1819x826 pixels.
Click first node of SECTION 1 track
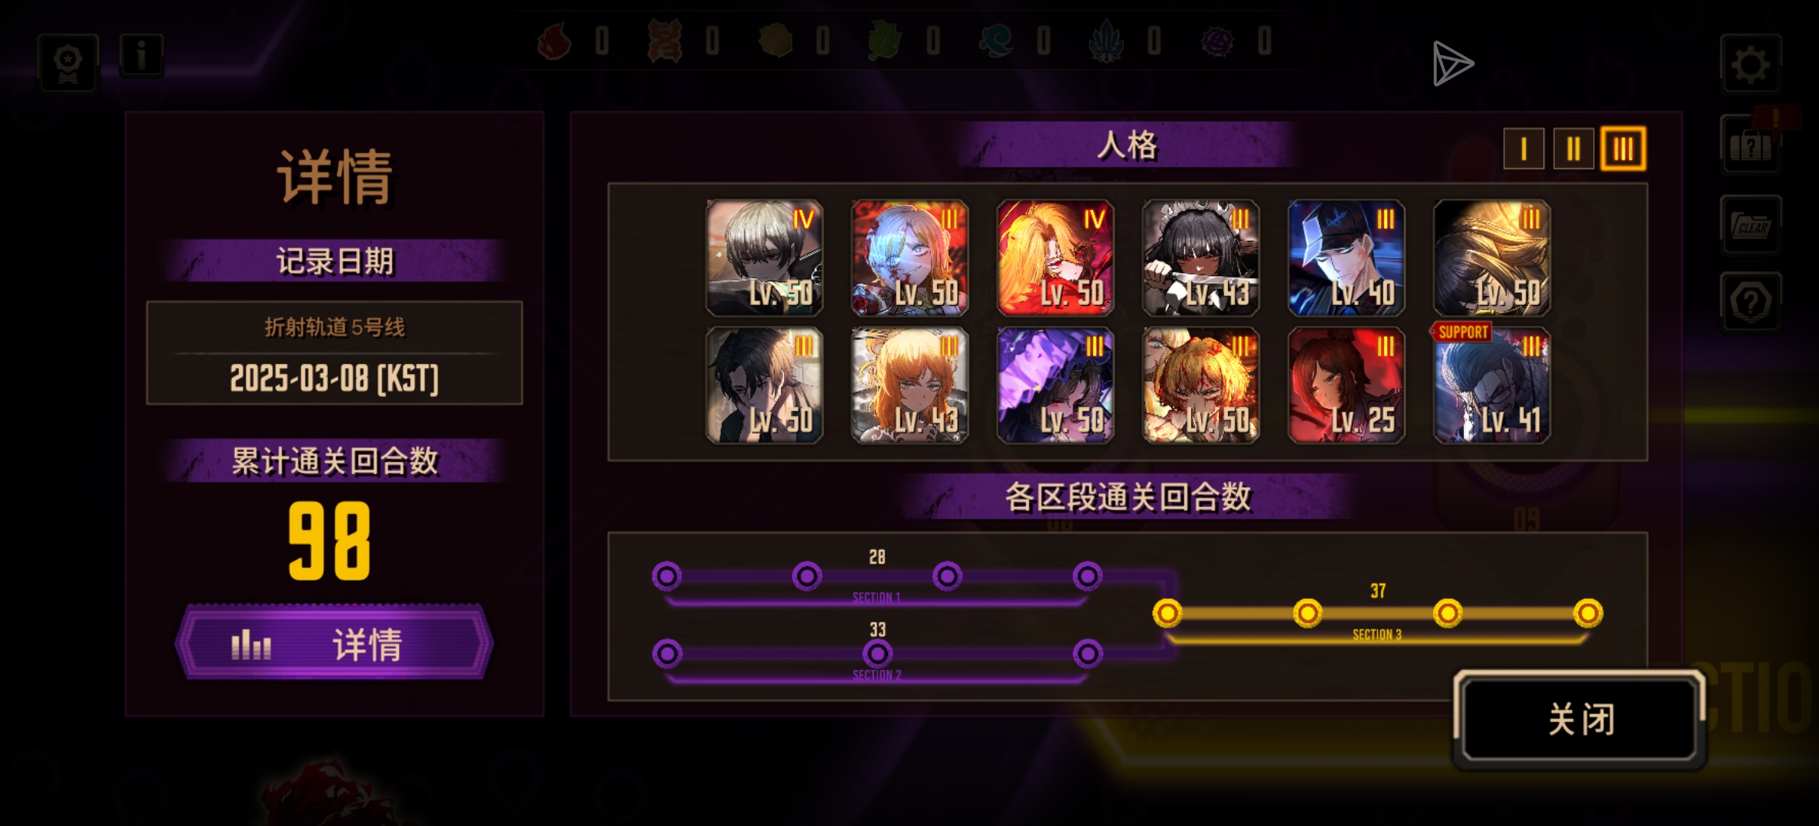tap(667, 576)
